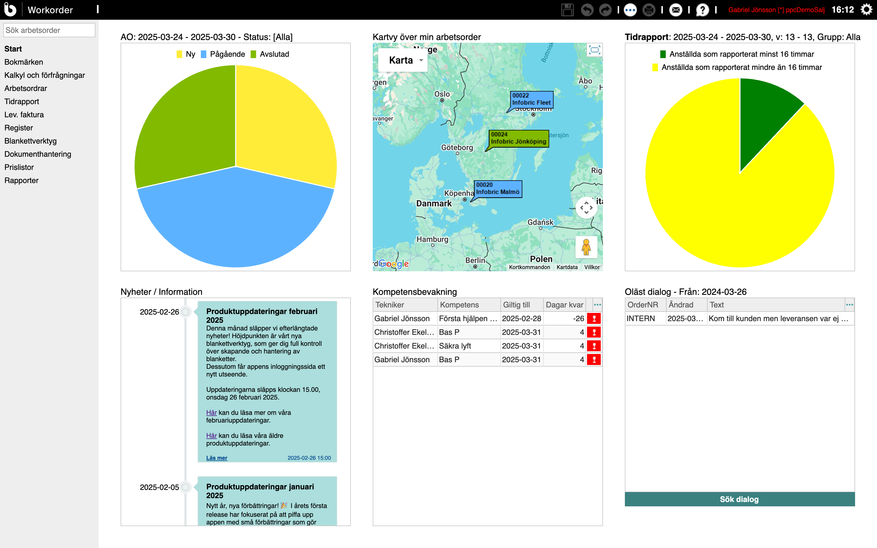Toggle the Ny legend entry in chart
877x548 pixels.
tap(190, 54)
